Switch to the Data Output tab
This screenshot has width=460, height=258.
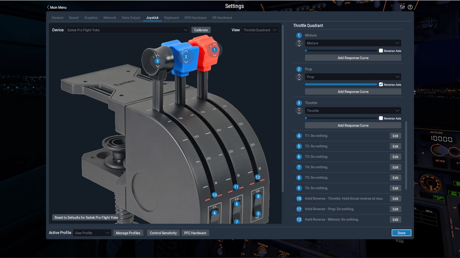pos(131,18)
